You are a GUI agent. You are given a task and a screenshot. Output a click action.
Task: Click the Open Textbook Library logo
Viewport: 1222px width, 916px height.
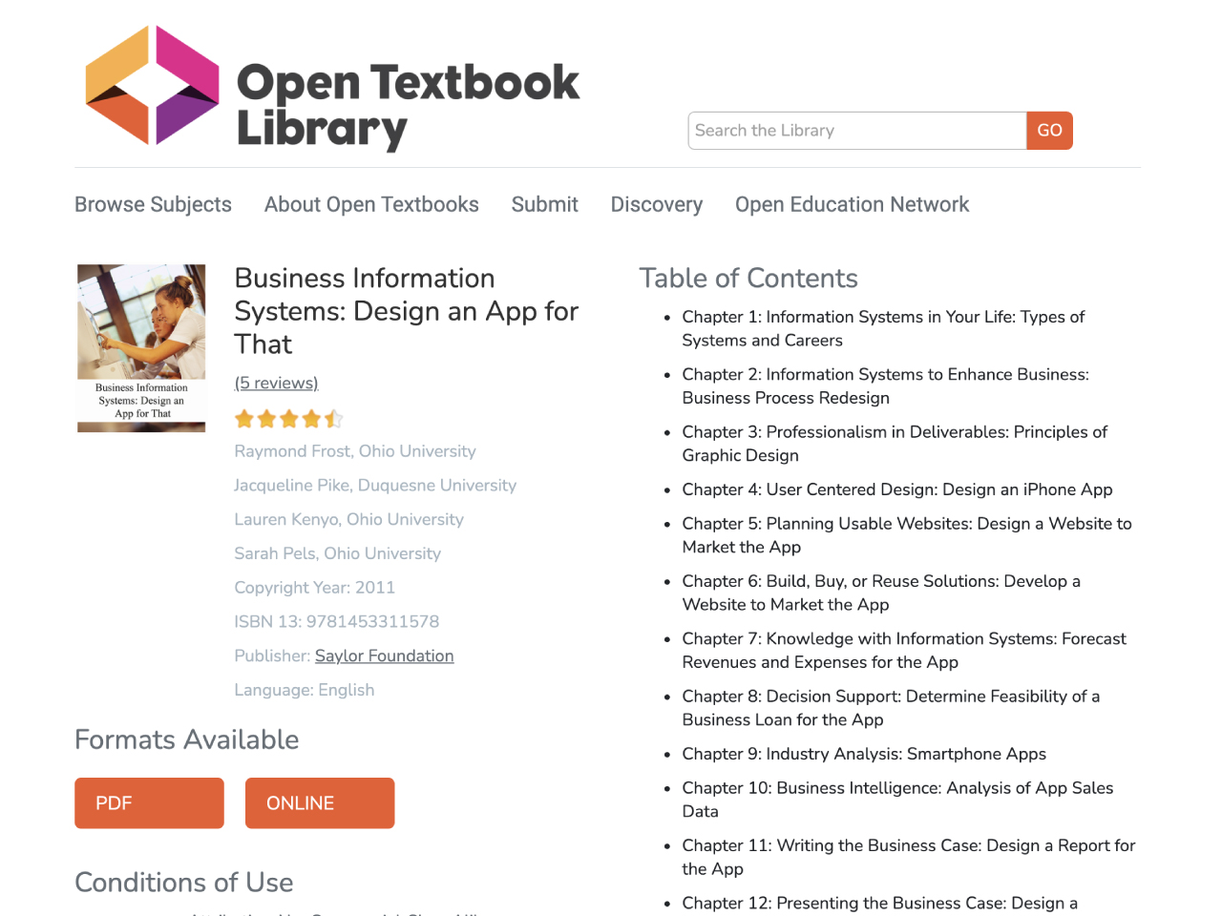click(332, 89)
